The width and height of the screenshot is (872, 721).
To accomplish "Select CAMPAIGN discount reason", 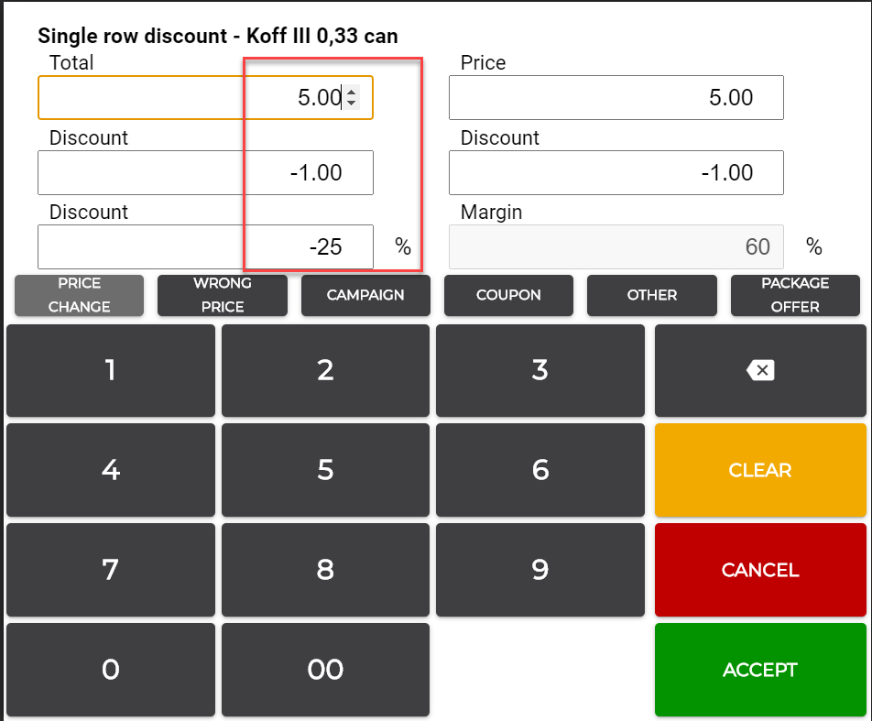I will click(x=365, y=295).
